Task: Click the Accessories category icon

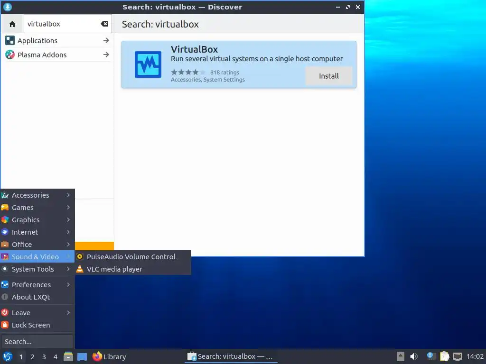Action: (5, 195)
